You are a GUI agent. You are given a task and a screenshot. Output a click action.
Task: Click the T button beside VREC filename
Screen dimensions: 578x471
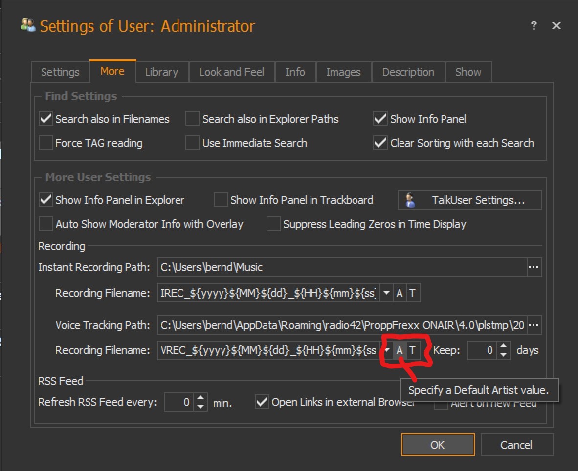[x=413, y=350]
